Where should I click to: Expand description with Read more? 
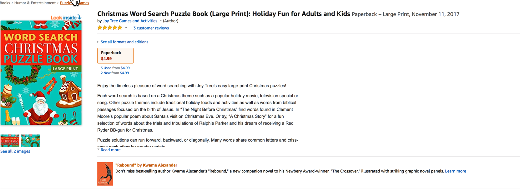pos(110,150)
